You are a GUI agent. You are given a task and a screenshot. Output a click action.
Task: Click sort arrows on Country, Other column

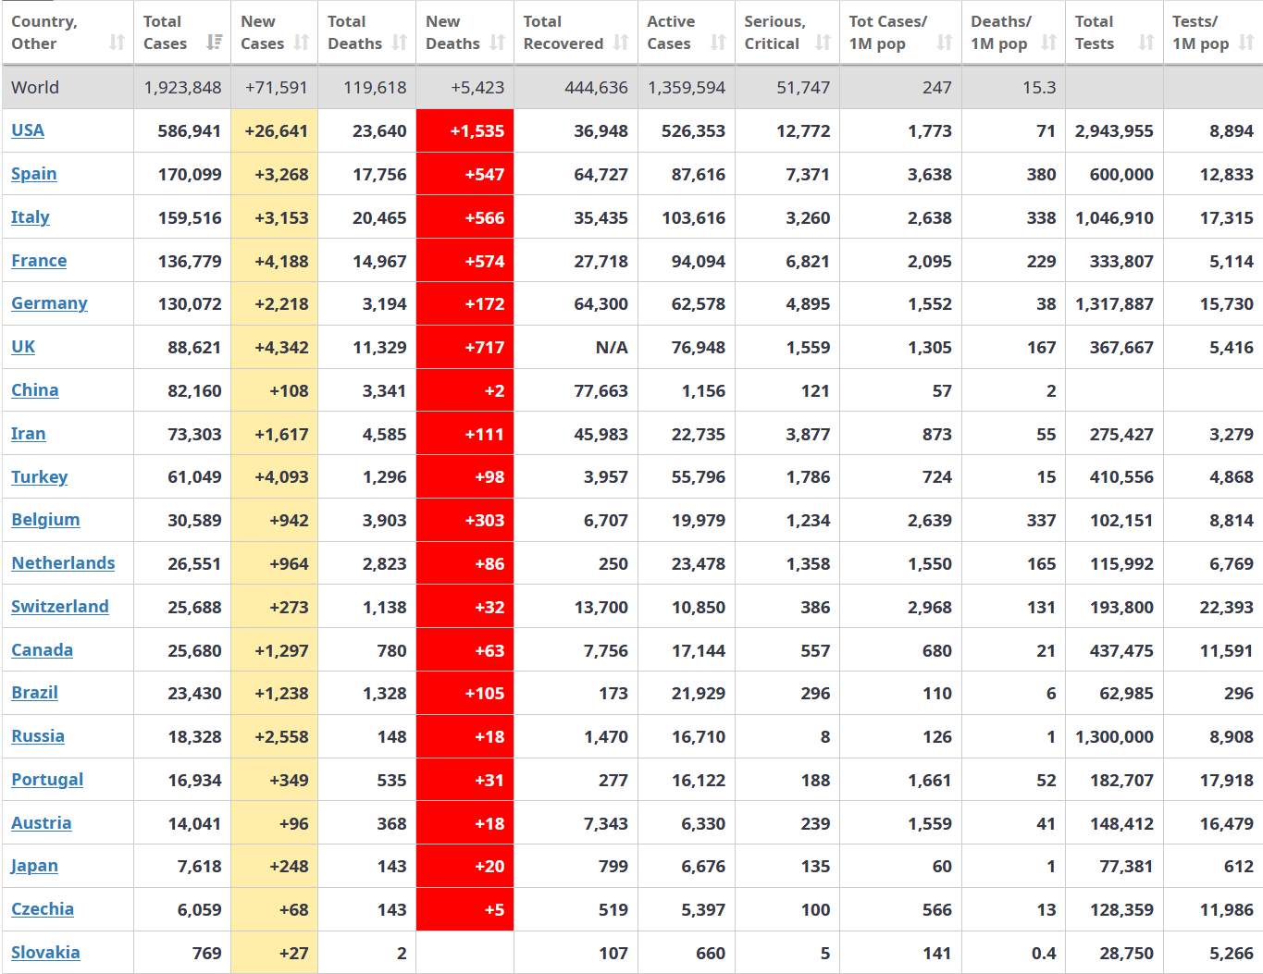pyautogui.click(x=117, y=43)
